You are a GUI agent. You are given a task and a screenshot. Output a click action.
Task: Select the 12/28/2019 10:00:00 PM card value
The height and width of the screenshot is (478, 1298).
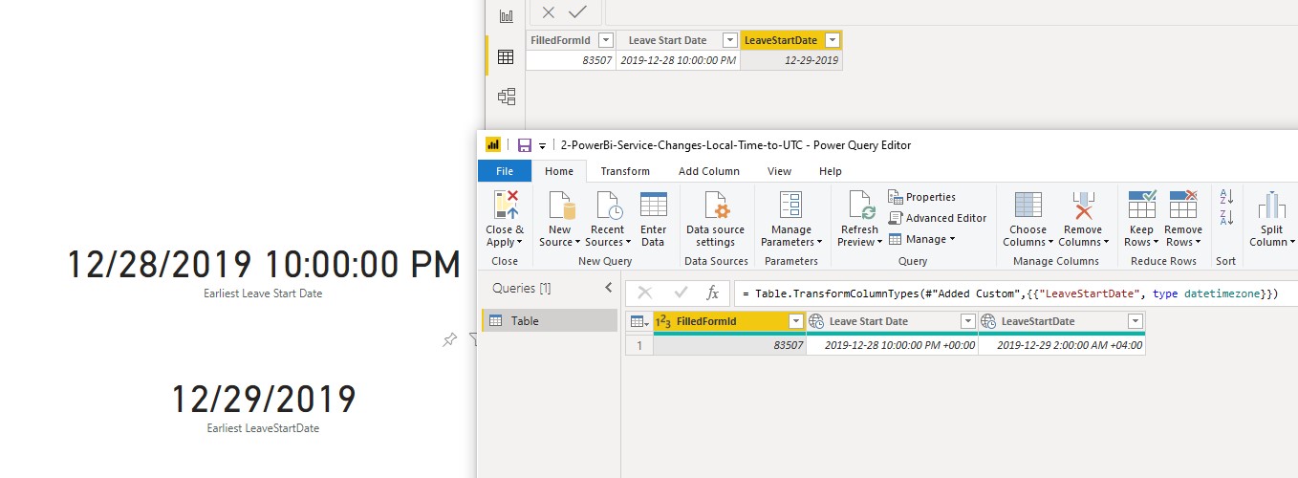coord(263,264)
